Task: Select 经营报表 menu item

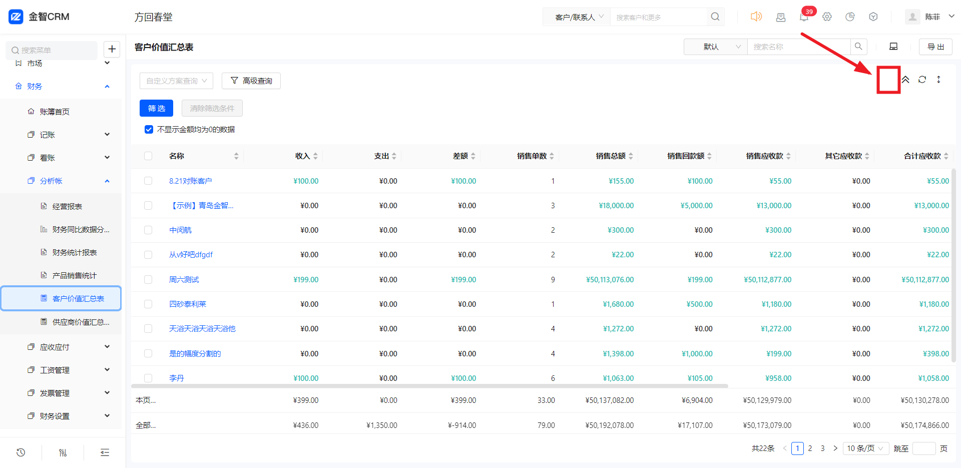Action: 67,207
